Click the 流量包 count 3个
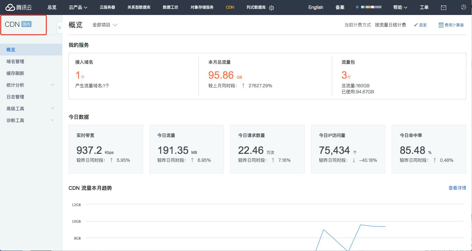 (346, 75)
